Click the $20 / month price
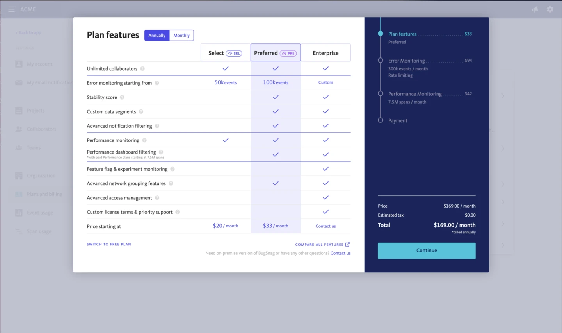Screen dimensions: 562x333 [226, 226]
